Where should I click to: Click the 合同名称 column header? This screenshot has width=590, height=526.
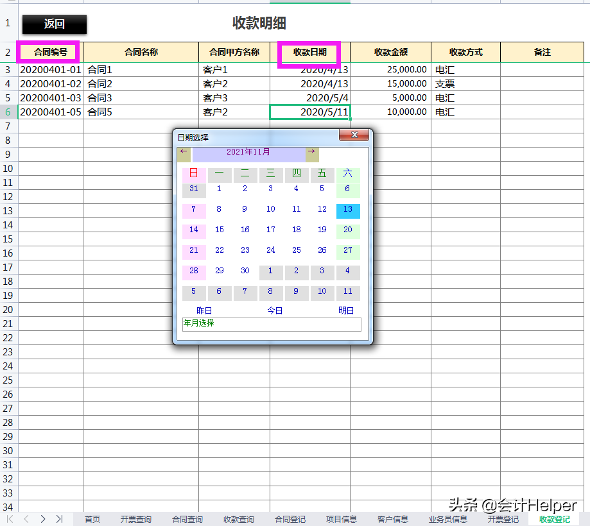pos(141,52)
